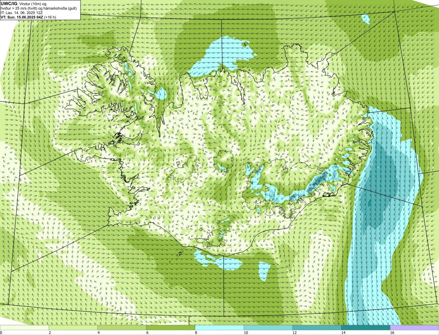Click the 8–10 m/s light cyan legend swatch
The width and height of the screenshot is (439, 335).
(219, 328)
